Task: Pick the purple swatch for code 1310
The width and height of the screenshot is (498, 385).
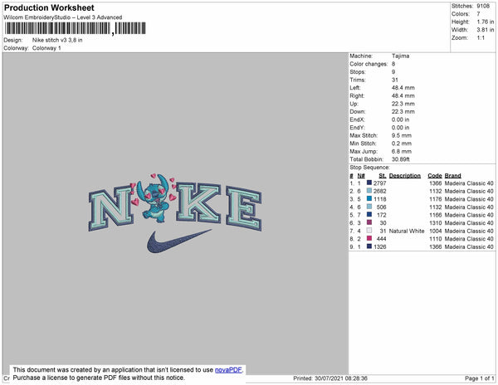Action: click(x=369, y=223)
